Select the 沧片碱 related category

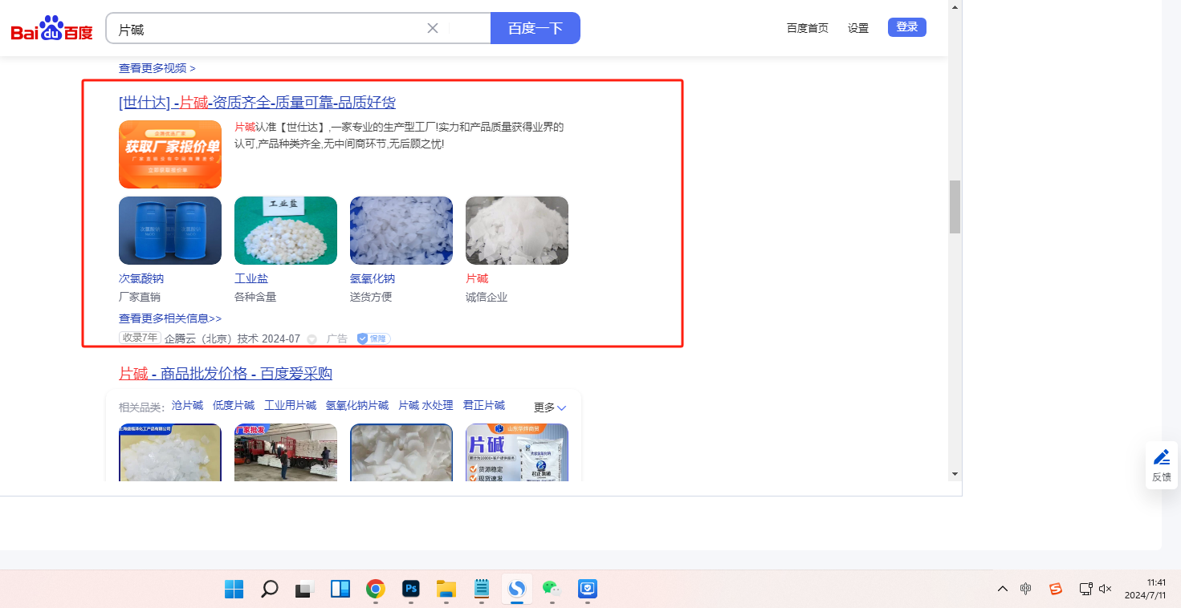188,406
